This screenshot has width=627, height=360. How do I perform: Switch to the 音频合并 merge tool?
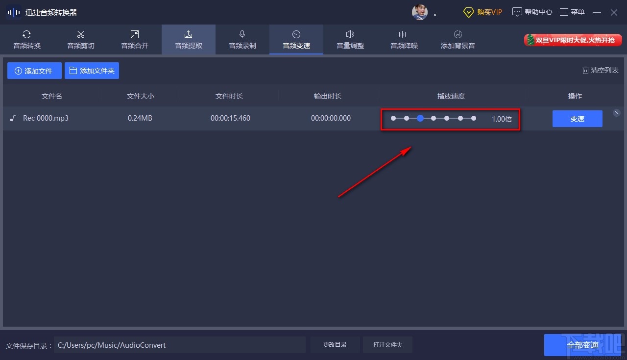tap(134, 39)
